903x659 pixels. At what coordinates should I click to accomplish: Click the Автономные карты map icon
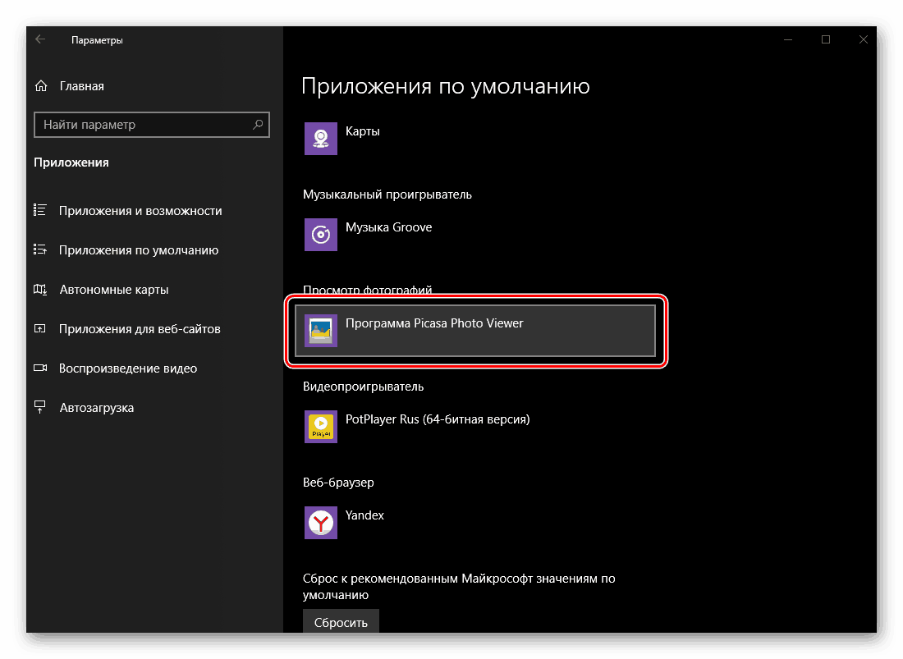click(40, 289)
